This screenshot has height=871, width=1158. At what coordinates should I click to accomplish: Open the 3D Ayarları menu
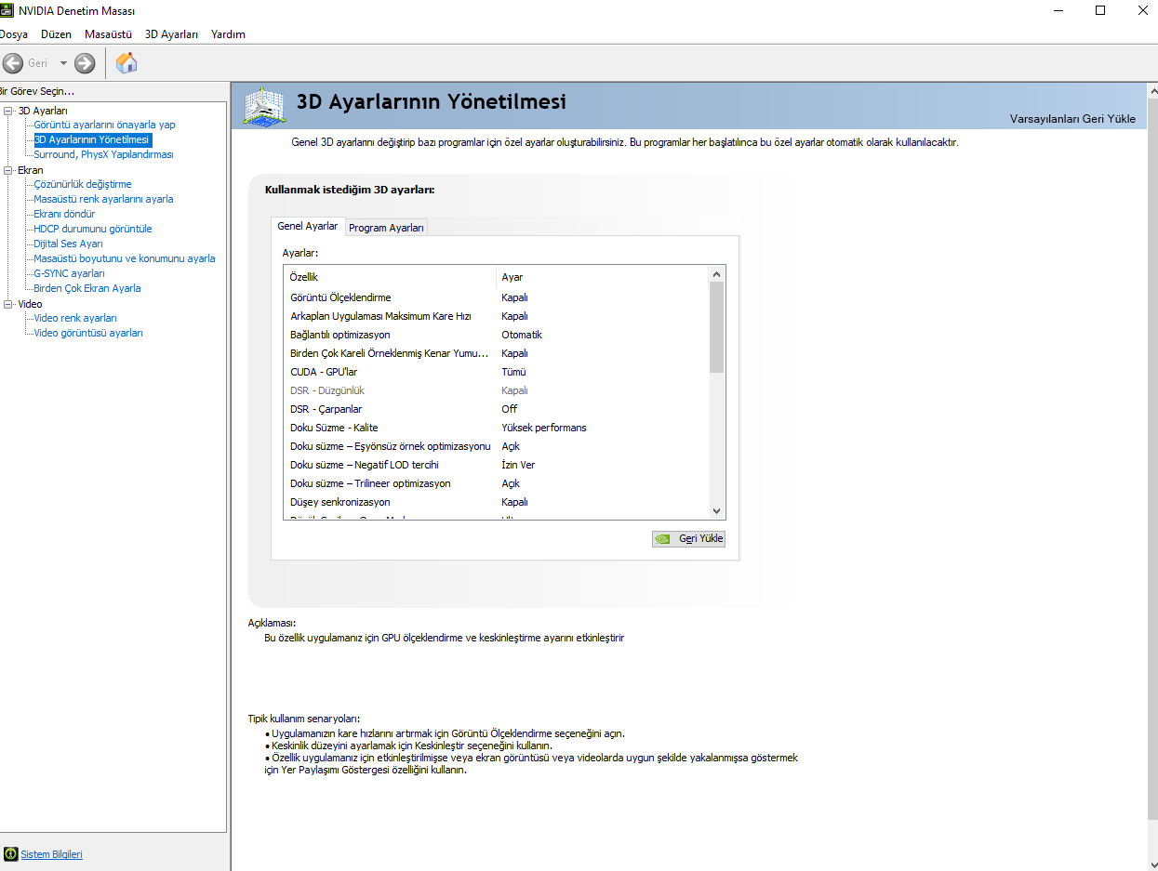[x=171, y=34]
